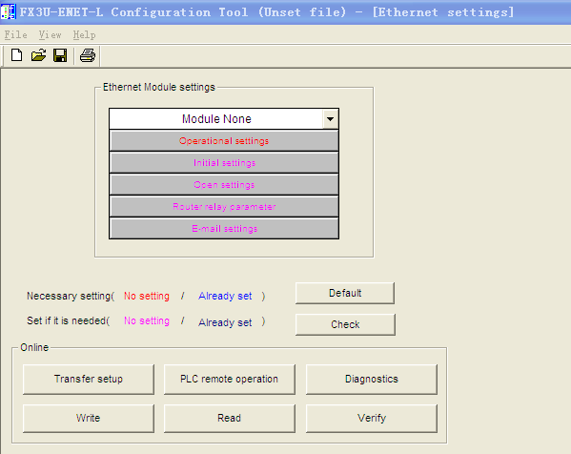Screen dimensions: 571x454
Task: Save with the floppy disk icon
Action: pos(60,55)
